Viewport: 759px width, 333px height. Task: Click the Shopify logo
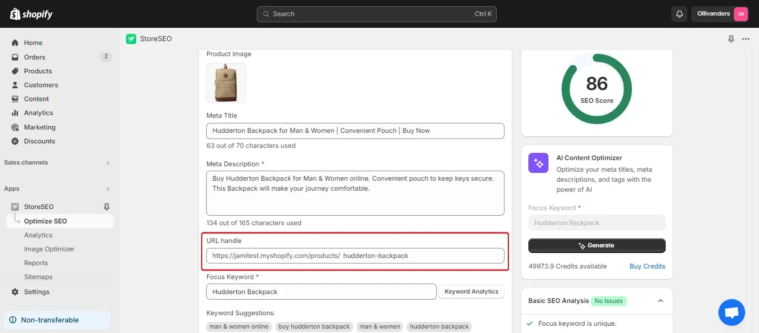coord(31,14)
